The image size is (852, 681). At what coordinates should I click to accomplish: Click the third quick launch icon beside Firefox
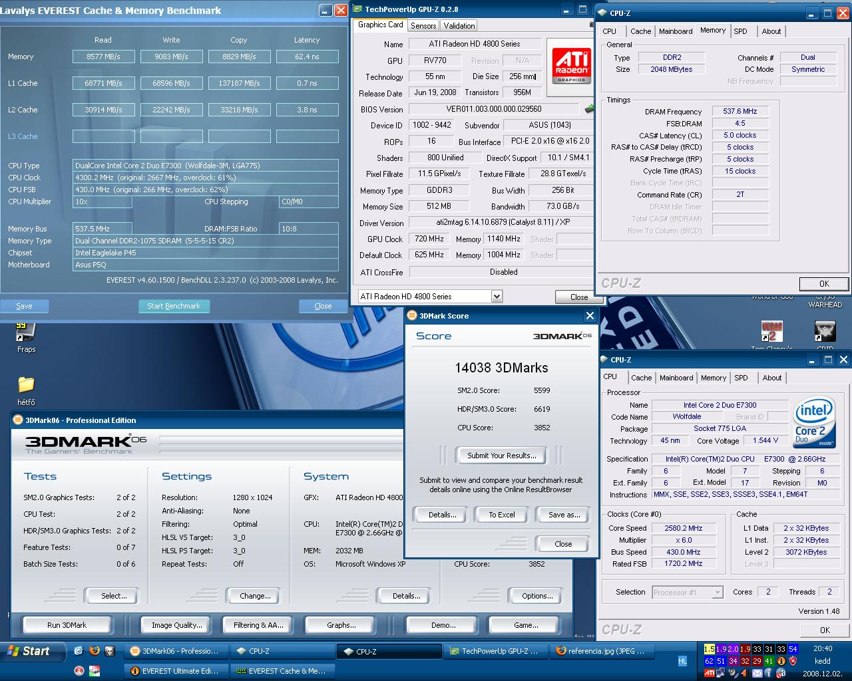tap(110, 651)
